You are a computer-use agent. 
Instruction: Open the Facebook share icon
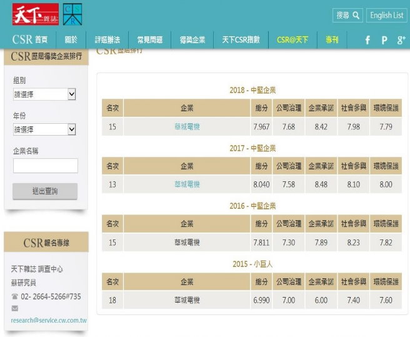[x=367, y=40]
